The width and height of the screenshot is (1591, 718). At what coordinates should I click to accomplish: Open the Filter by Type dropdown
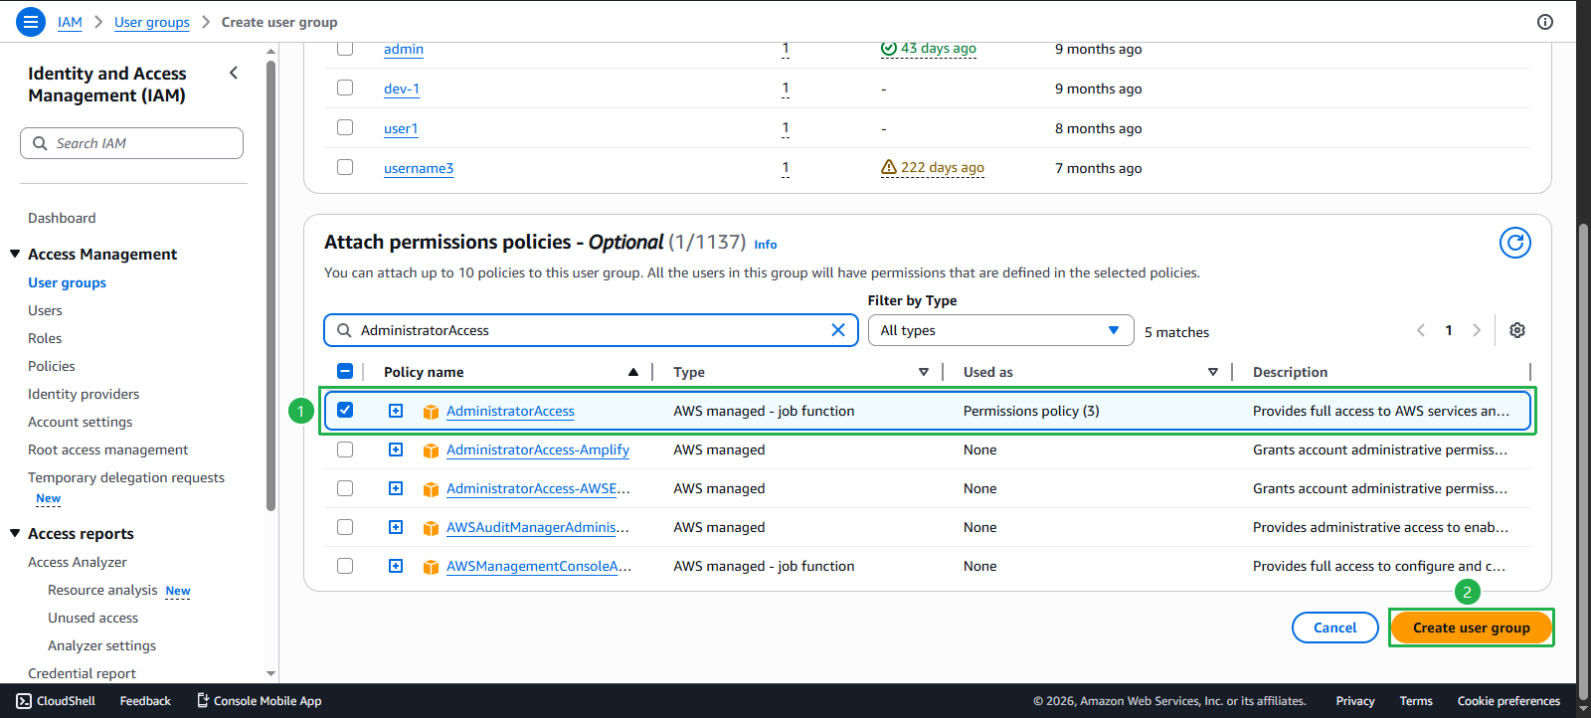(x=1000, y=330)
